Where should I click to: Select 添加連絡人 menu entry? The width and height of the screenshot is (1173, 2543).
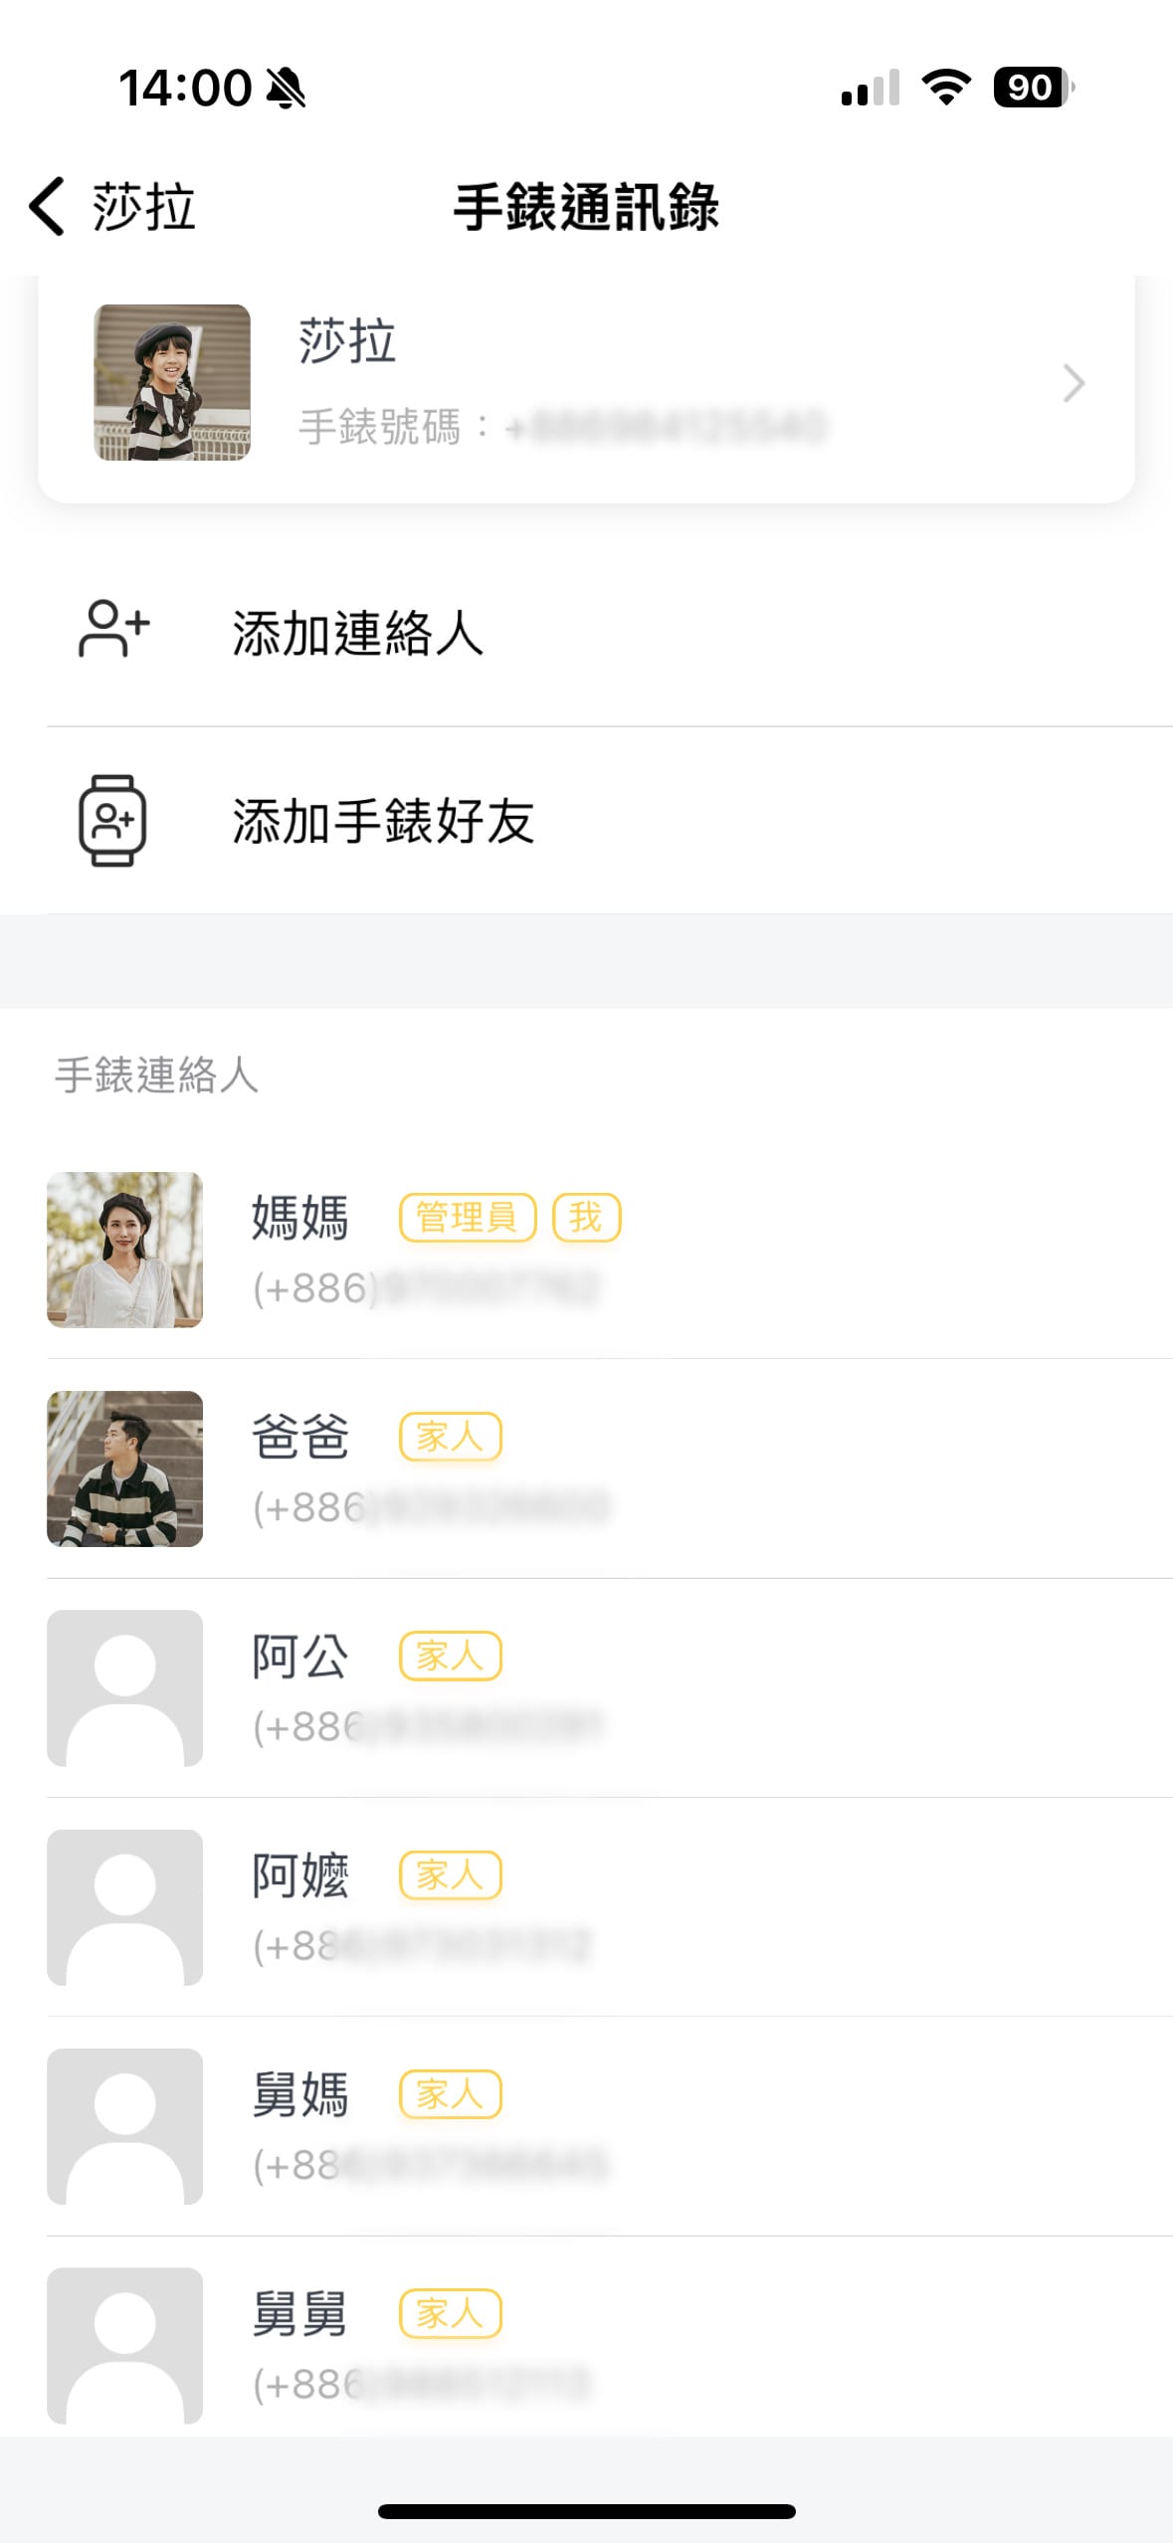357,633
